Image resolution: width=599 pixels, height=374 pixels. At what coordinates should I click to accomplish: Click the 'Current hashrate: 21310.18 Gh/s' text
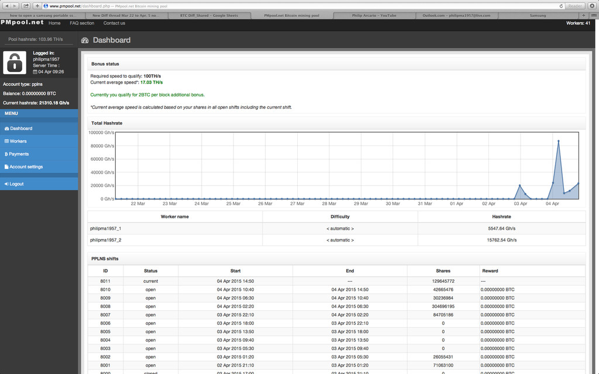click(x=36, y=103)
